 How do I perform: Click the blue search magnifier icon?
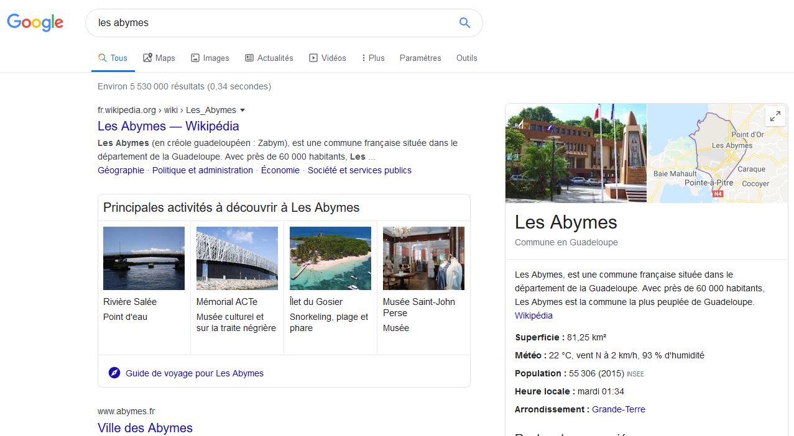pos(464,23)
